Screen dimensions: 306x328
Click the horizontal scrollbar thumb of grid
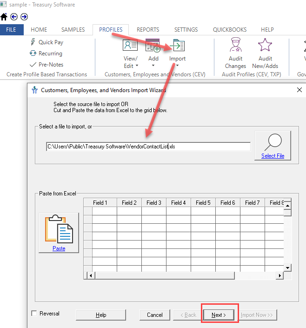coord(165,276)
